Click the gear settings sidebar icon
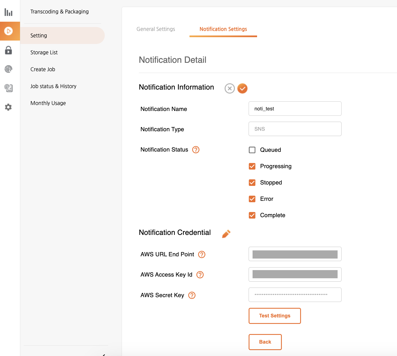The image size is (397, 356). point(8,107)
